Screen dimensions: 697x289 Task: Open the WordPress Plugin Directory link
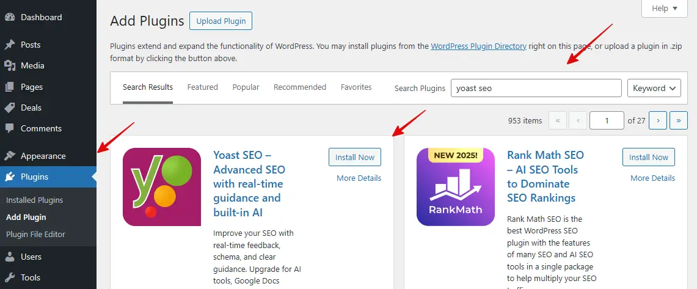pos(479,46)
